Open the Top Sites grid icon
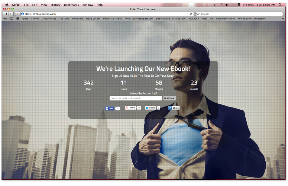Screen dimensions: 288x186 point(17,19)
